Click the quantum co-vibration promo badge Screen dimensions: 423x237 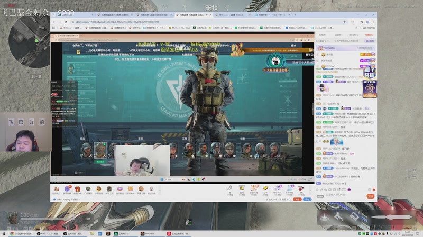click(370, 72)
